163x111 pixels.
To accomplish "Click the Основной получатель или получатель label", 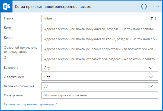I will pos(21,50).
